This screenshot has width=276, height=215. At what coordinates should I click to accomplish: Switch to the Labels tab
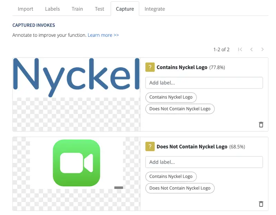coord(52,9)
